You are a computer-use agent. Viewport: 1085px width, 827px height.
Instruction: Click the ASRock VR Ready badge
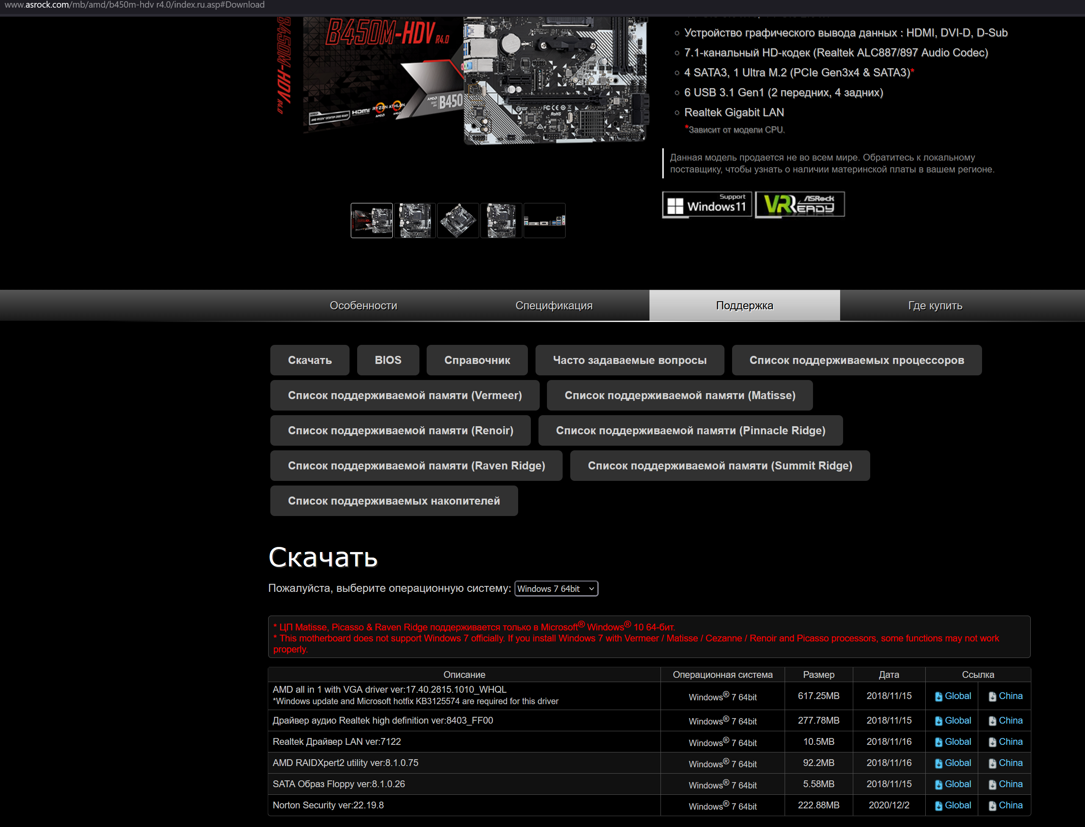pos(800,204)
